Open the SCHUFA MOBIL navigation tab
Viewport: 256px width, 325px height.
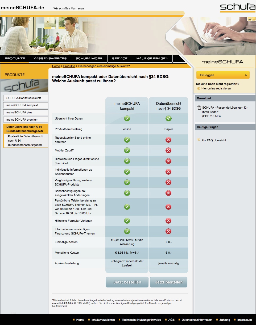(89, 59)
